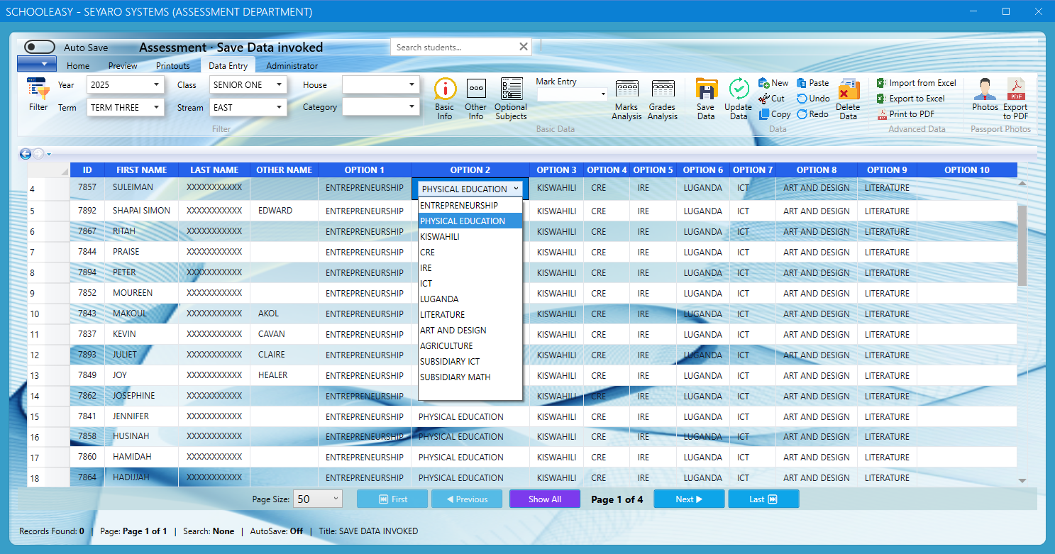Click the Show All button

point(544,499)
